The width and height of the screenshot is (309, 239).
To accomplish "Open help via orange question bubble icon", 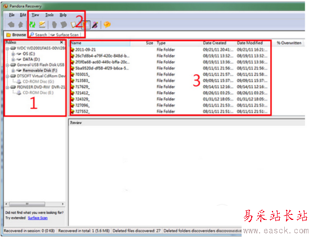I will (107, 25).
